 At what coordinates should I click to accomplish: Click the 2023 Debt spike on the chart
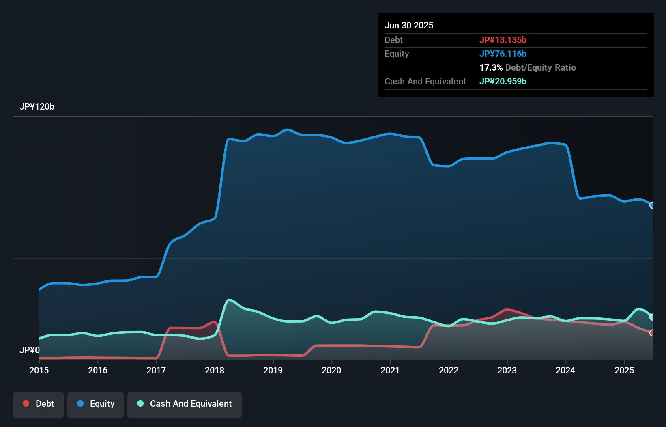click(507, 310)
